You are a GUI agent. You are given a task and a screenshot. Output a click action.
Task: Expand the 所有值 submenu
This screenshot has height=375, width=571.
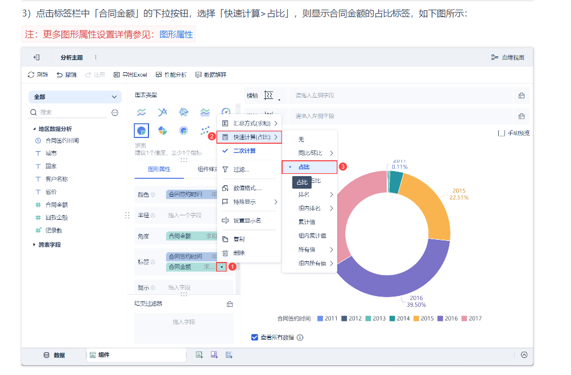[309, 249]
